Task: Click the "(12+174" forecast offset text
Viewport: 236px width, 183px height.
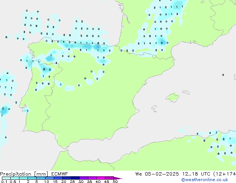Action: [x=224, y=174]
